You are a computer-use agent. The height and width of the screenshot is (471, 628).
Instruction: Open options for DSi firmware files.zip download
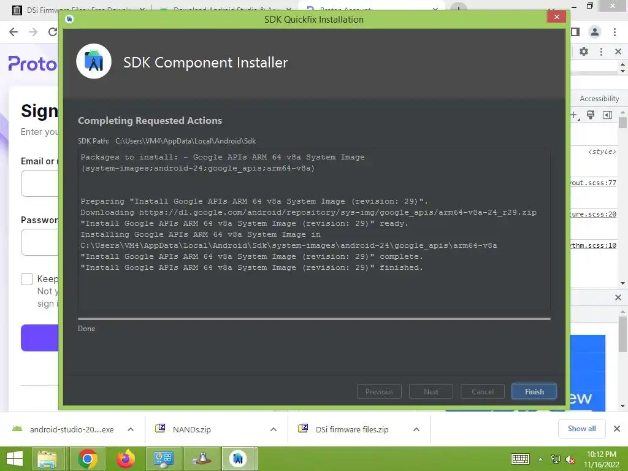click(416, 429)
